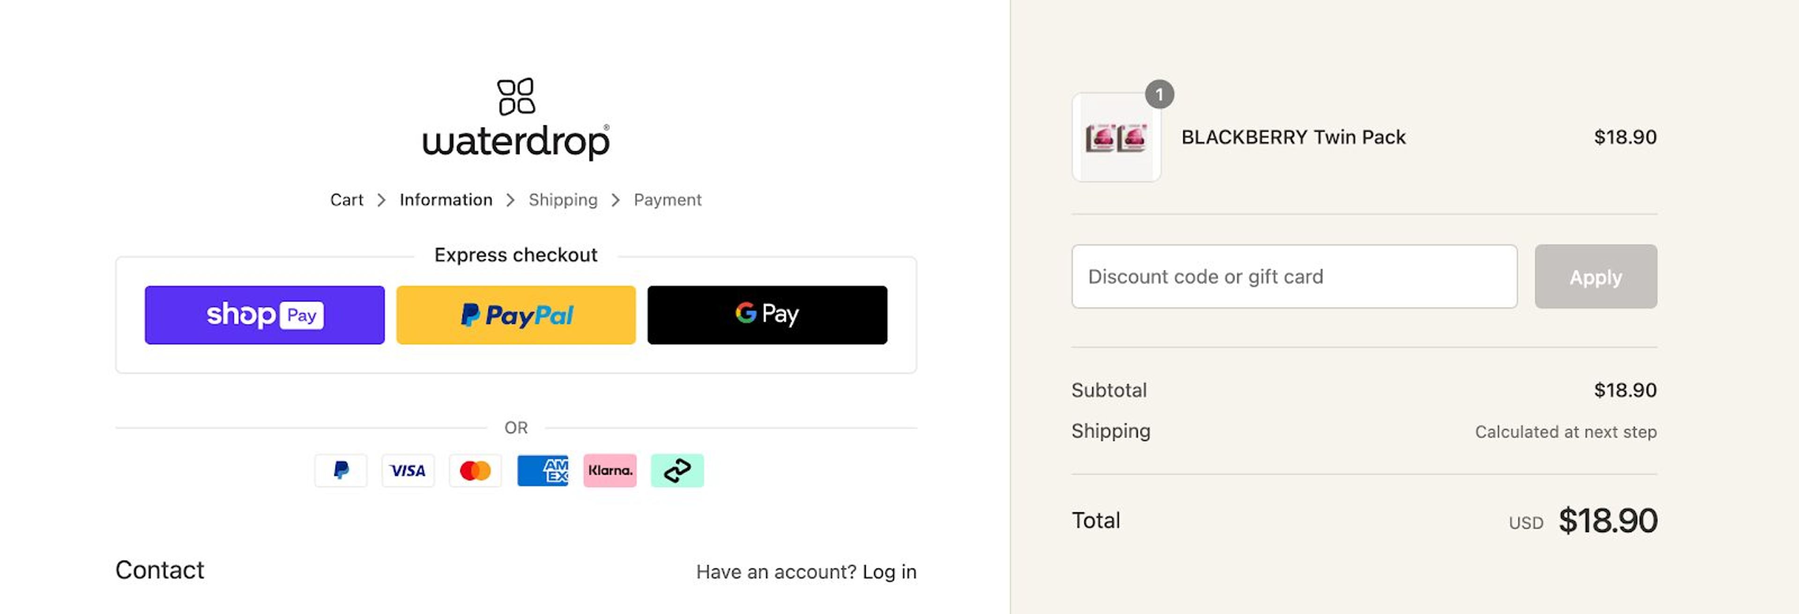The image size is (1799, 614).
Task: Click the BLACKBERRY Twin Pack product name
Action: [x=1293, y=138]
